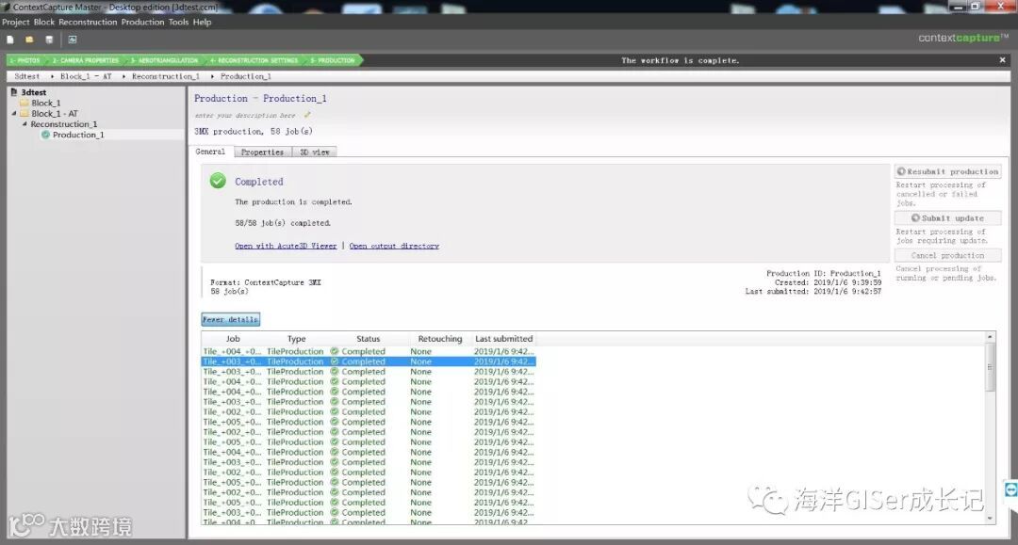
Task: Switch to the Properties tab
Action: point(262,152)
